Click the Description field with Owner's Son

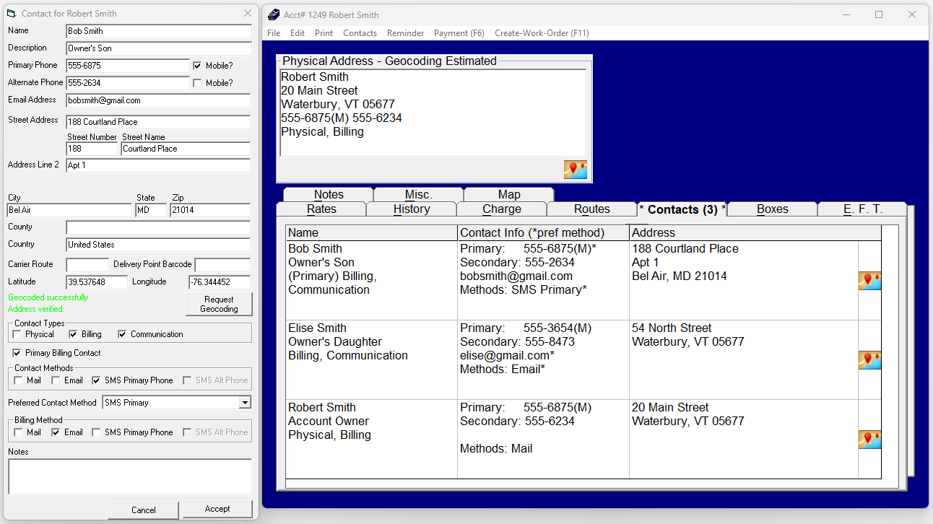158,48
